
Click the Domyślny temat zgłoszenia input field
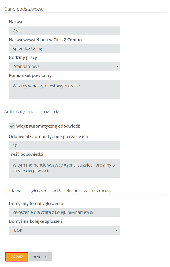64,212
